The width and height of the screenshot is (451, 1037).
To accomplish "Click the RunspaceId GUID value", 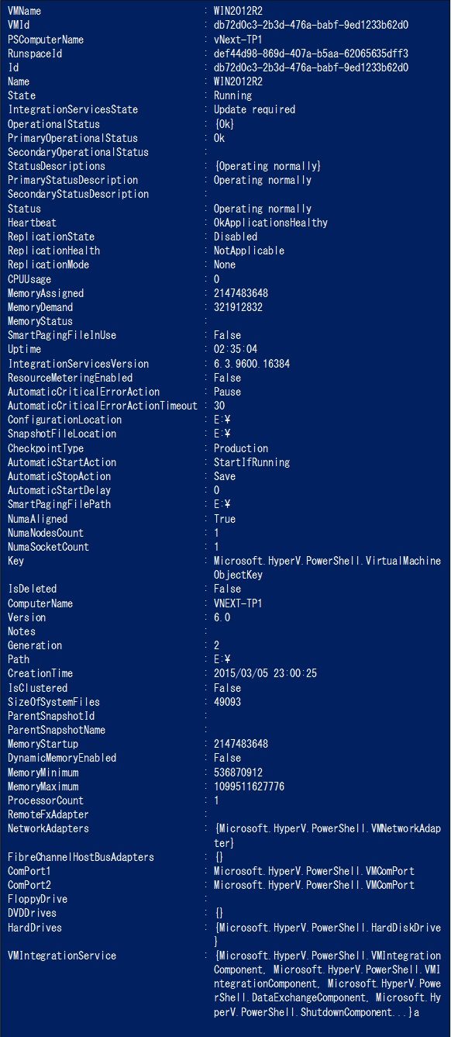I will coord(311,54).
